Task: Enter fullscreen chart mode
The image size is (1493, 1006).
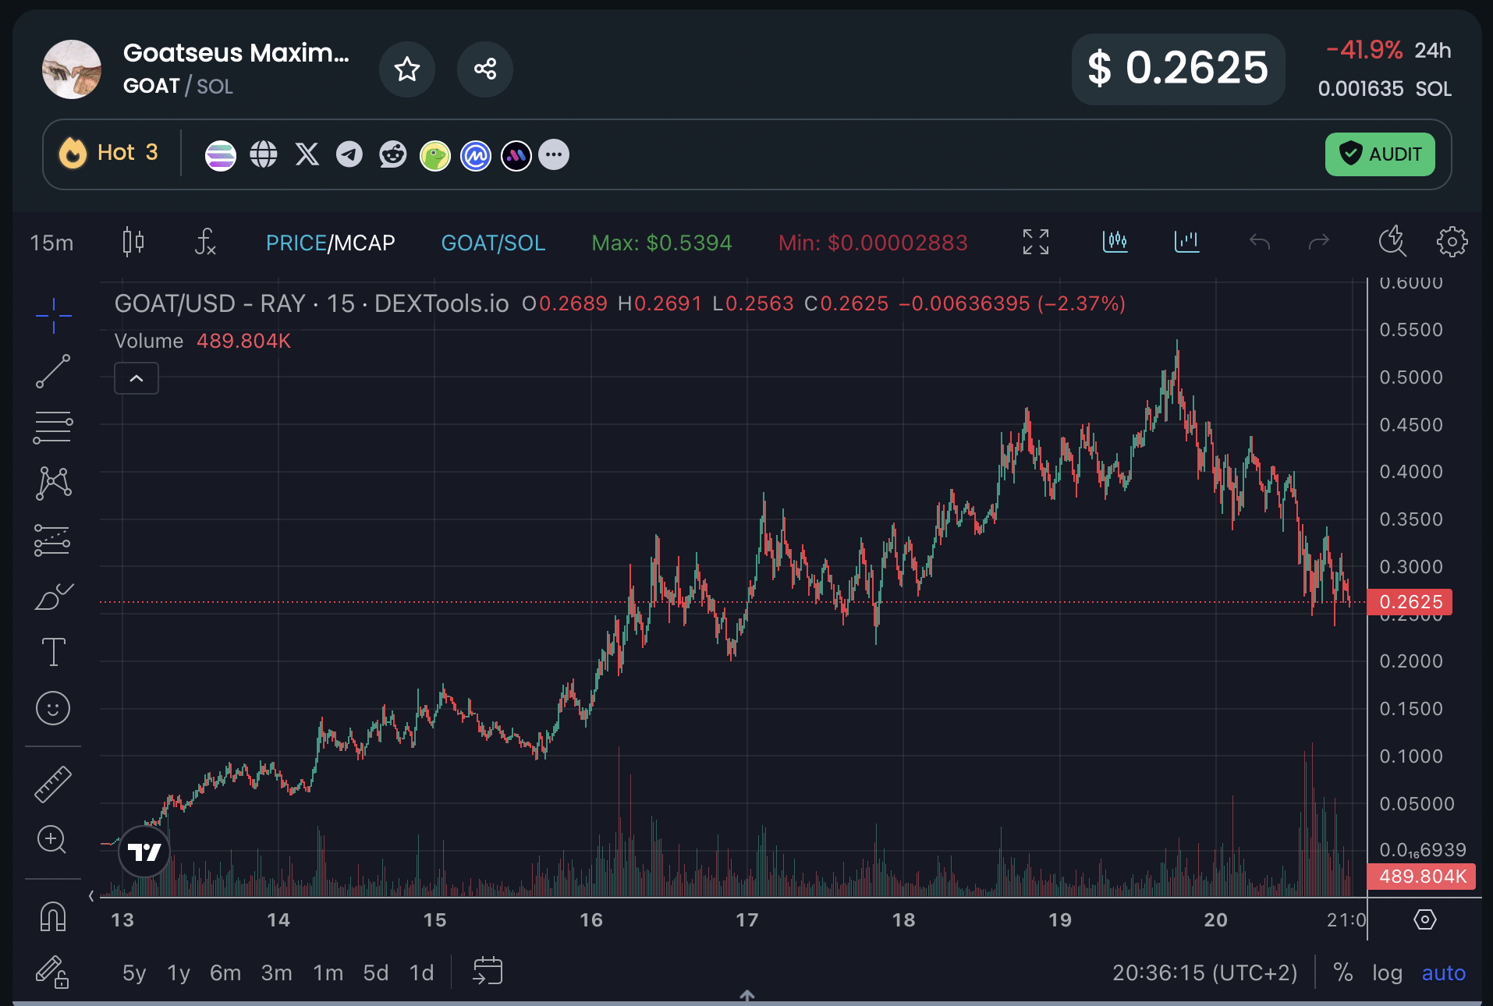Action: 1036,242
